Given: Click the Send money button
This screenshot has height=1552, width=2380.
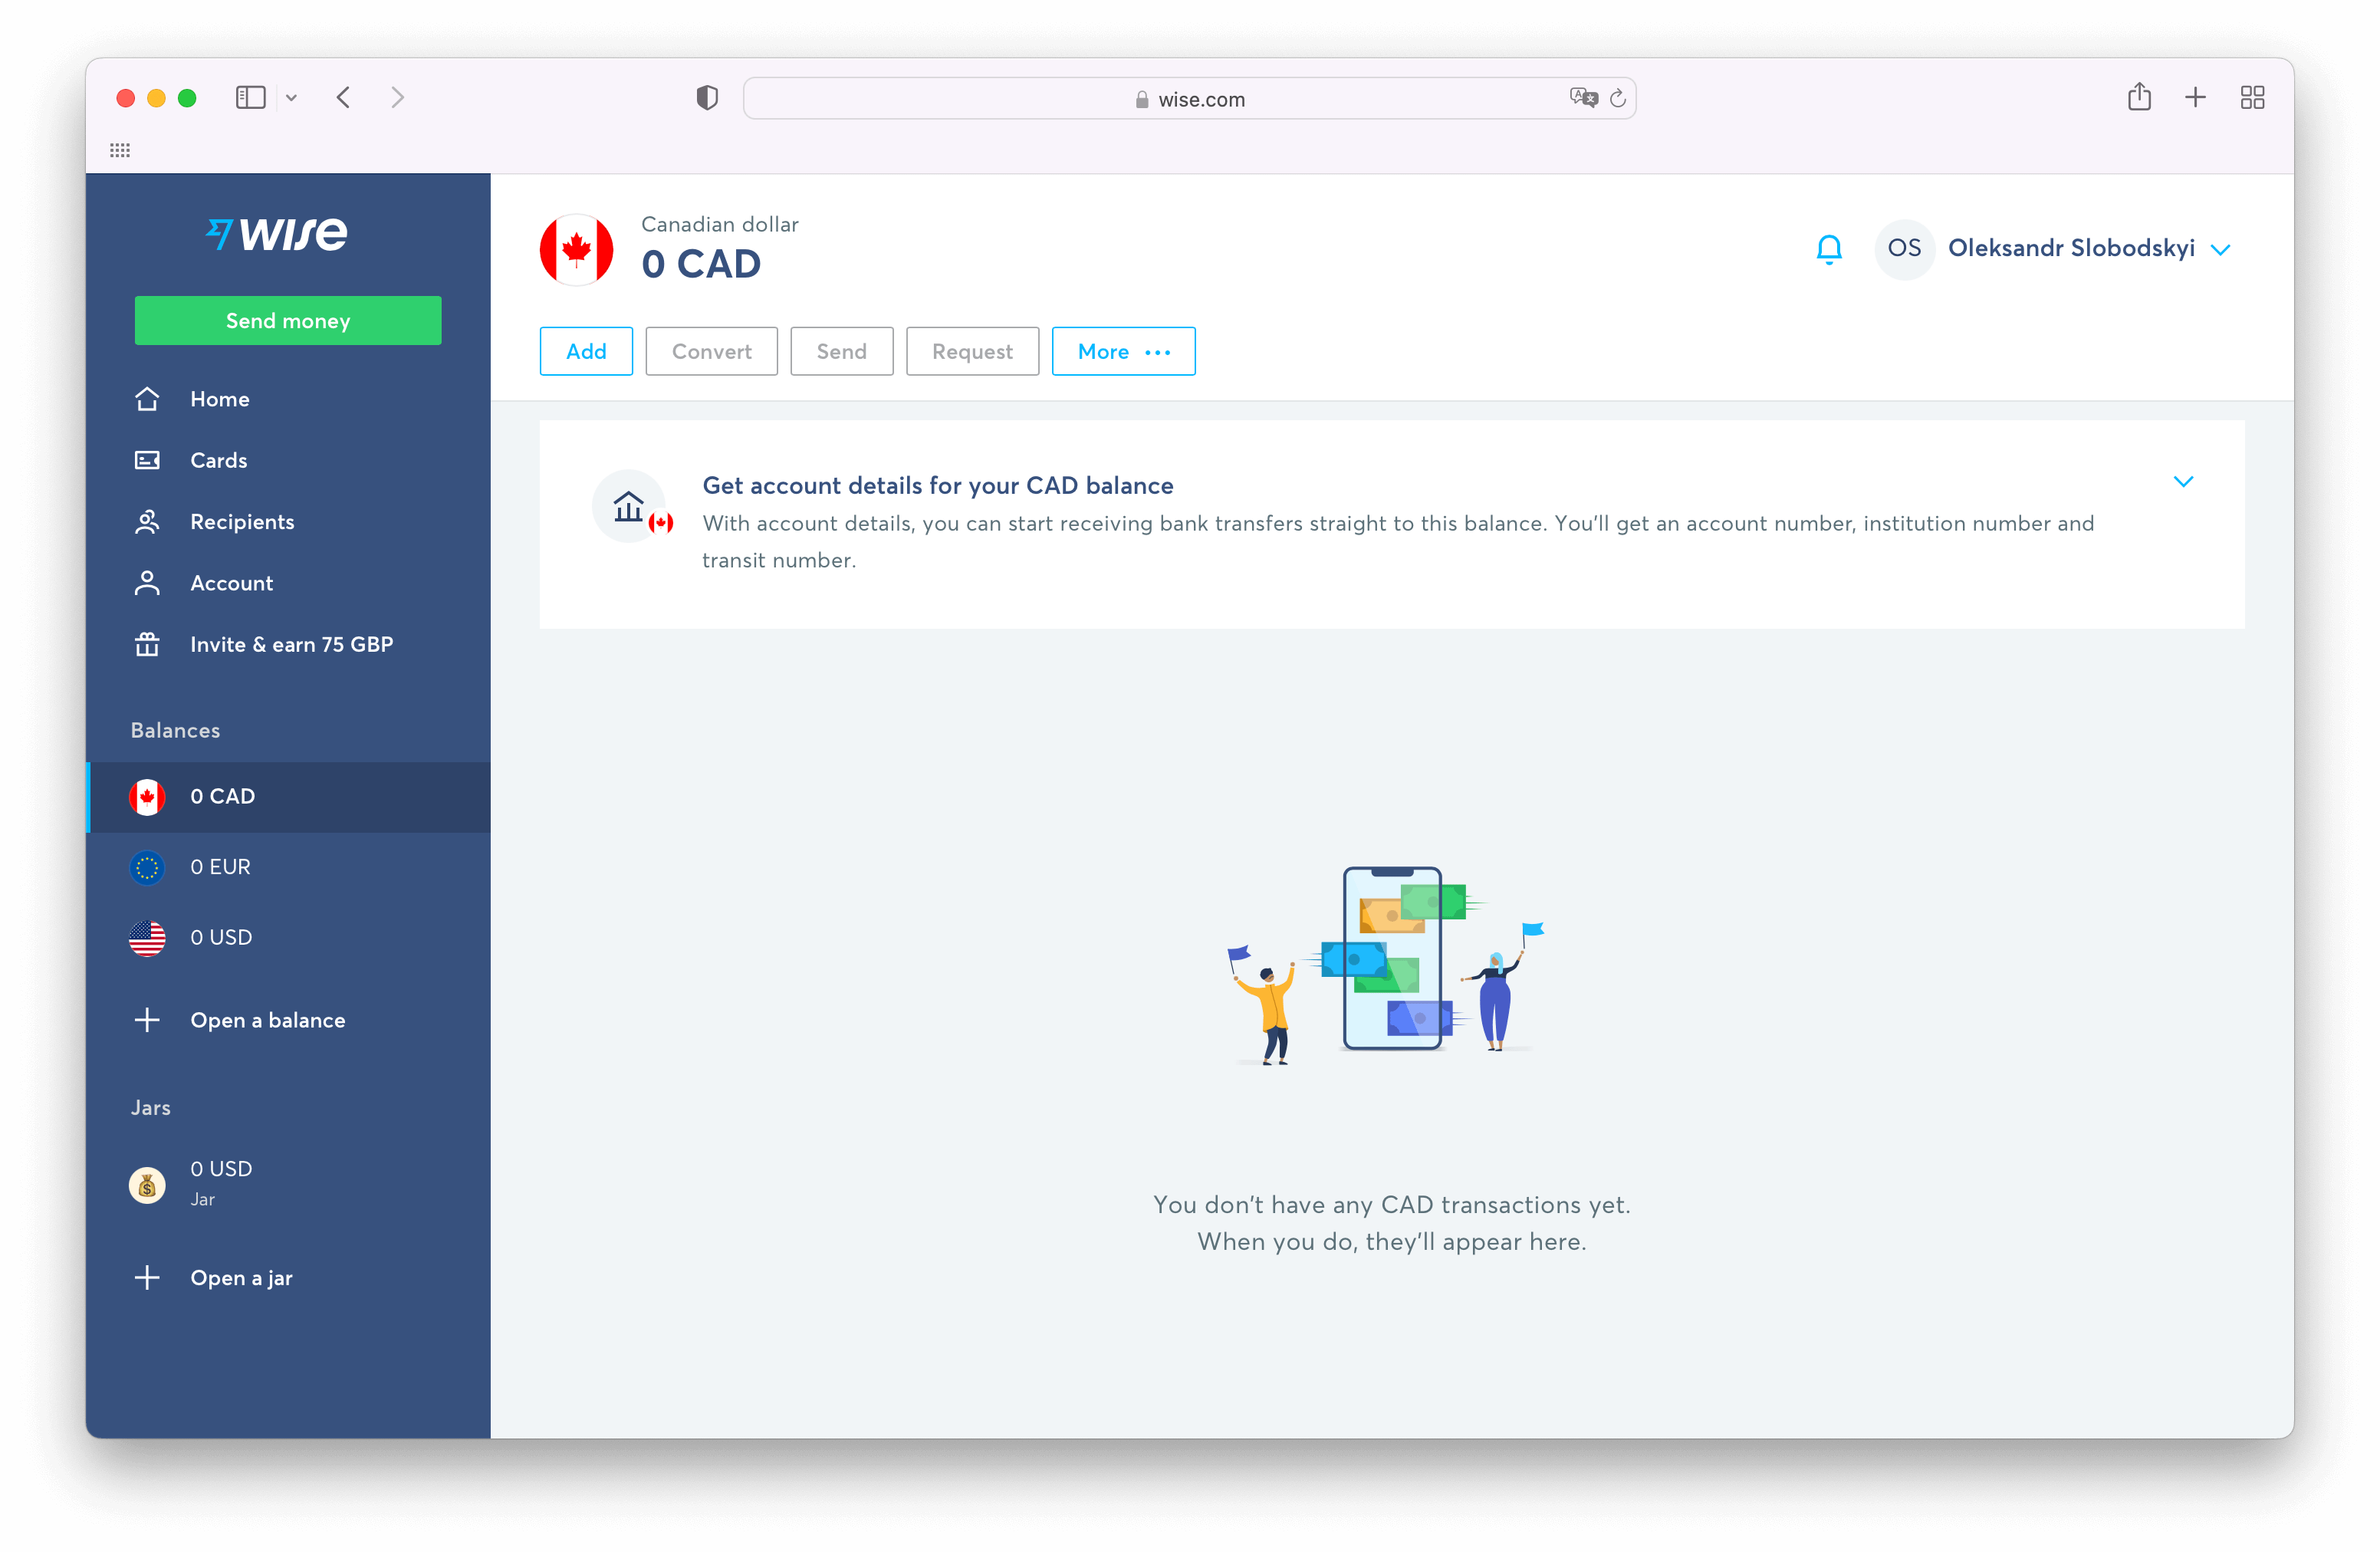Looking at the screenshot, I should tap(288, 319).
